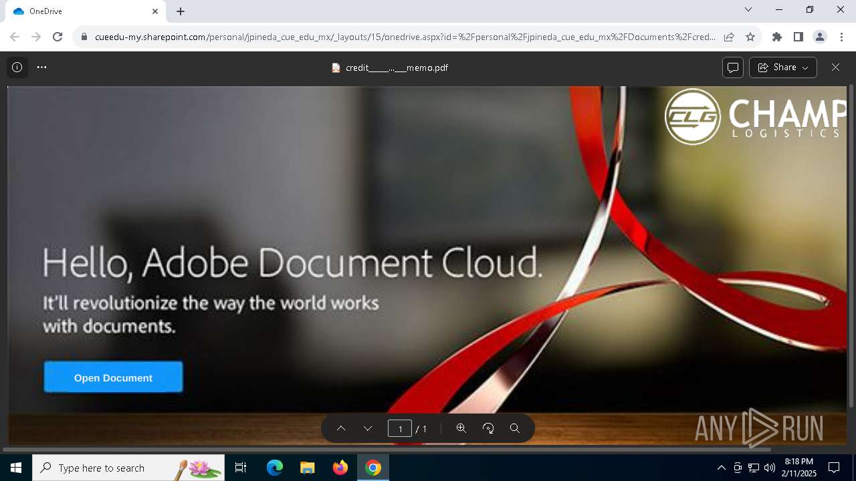Open a new browser tab
This screenshot has height=481, width=856.
181,11
